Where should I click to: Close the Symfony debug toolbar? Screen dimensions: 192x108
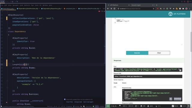point(188,106)
